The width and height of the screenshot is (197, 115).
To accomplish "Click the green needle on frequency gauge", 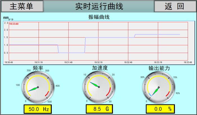I will [x=33, y=89].
